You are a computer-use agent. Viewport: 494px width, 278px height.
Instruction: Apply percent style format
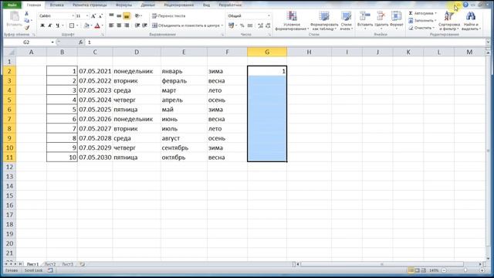click(x=242, y=25)
